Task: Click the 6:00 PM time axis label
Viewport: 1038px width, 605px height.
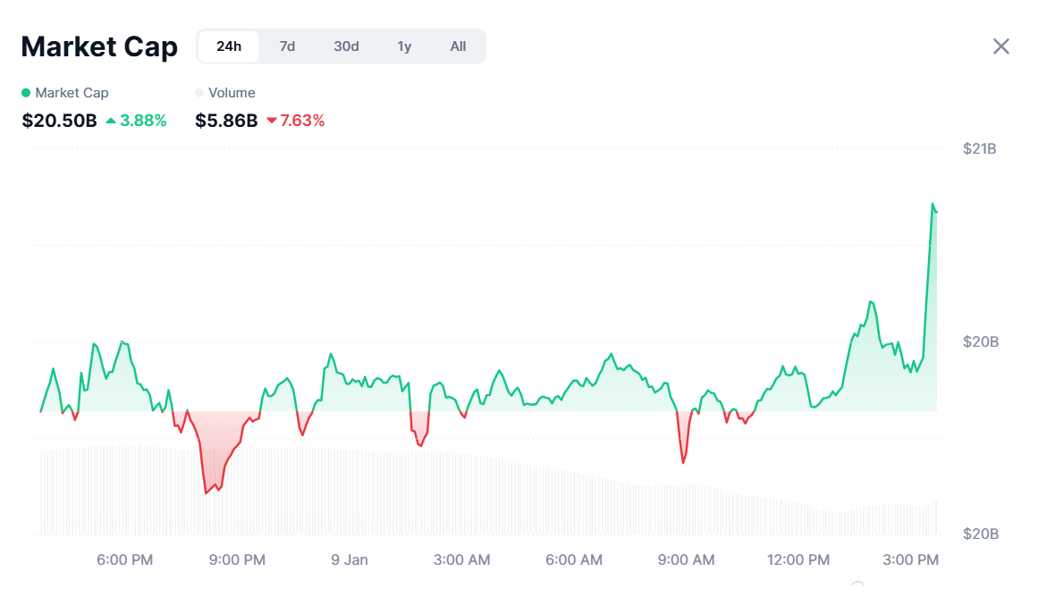Action: [x=124, y=560]
